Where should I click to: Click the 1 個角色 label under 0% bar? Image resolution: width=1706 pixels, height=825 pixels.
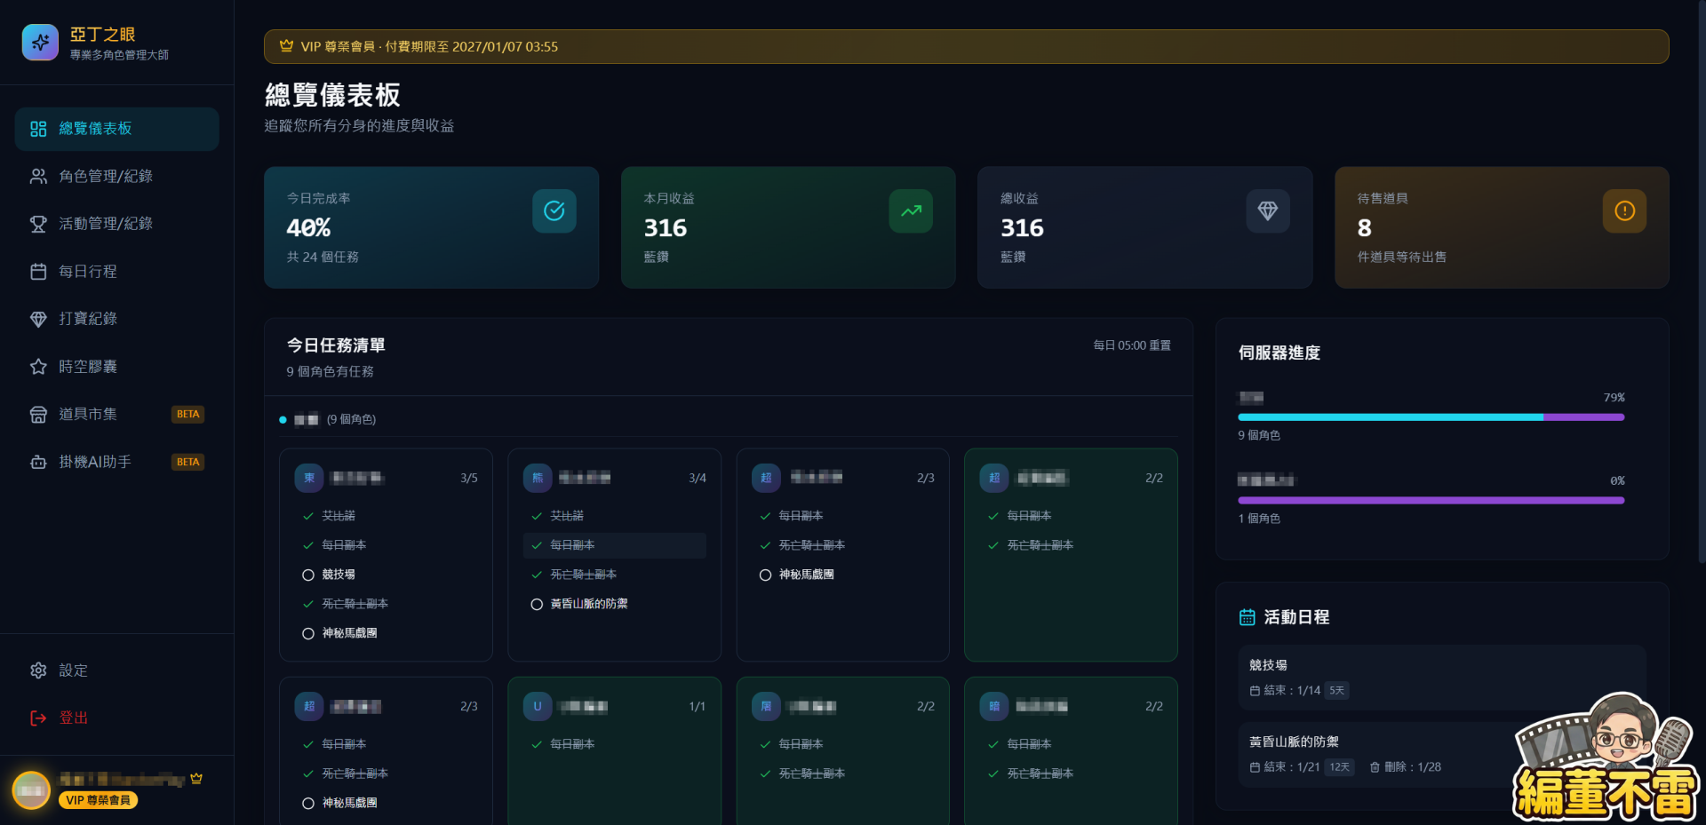pos(1259,519)
